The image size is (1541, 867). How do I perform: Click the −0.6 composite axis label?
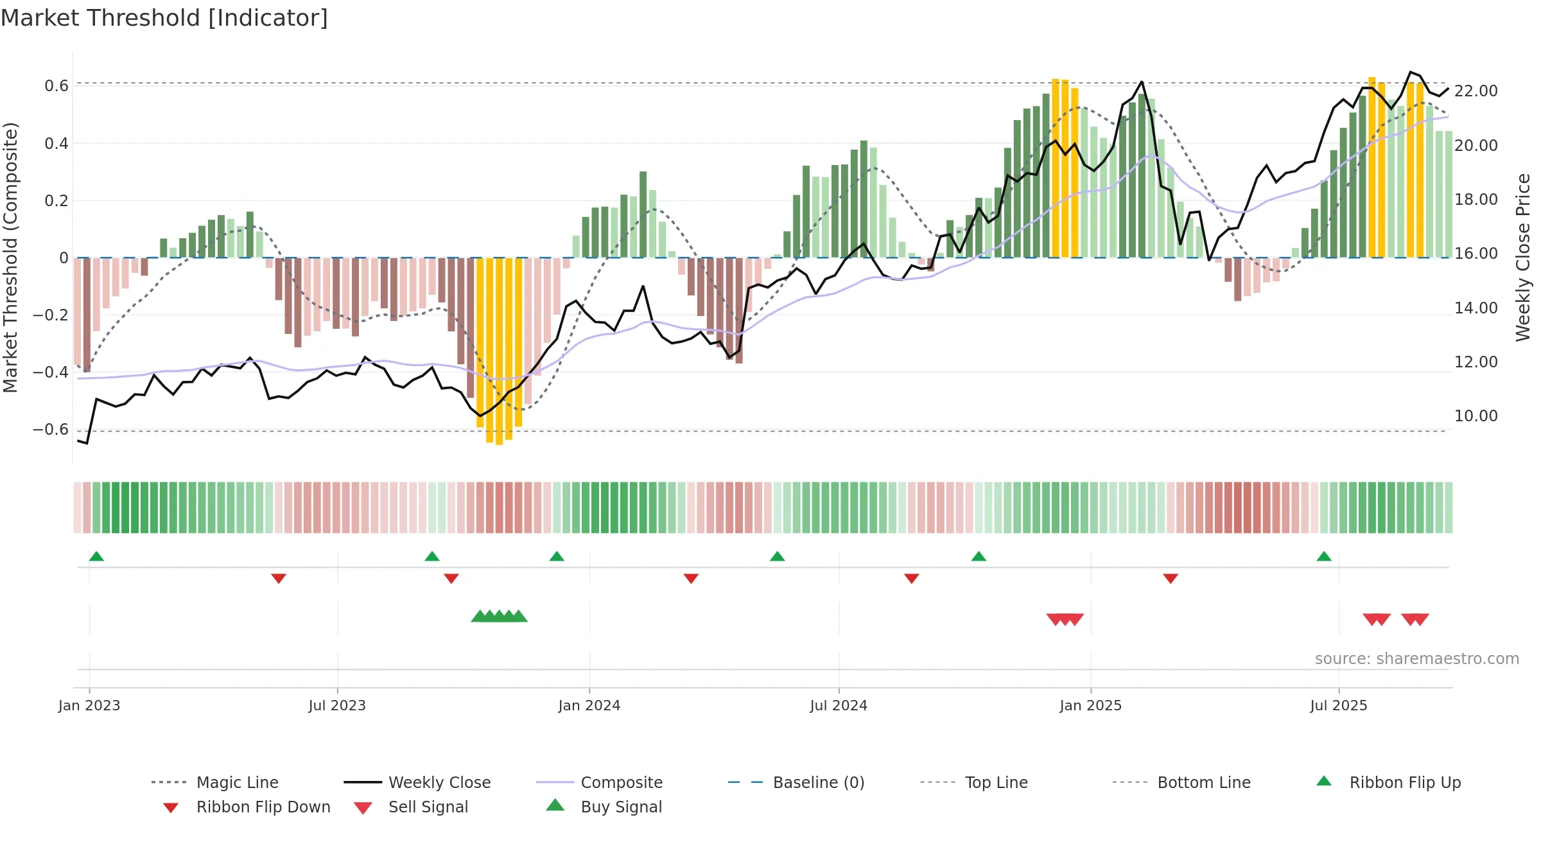[51, 429]
